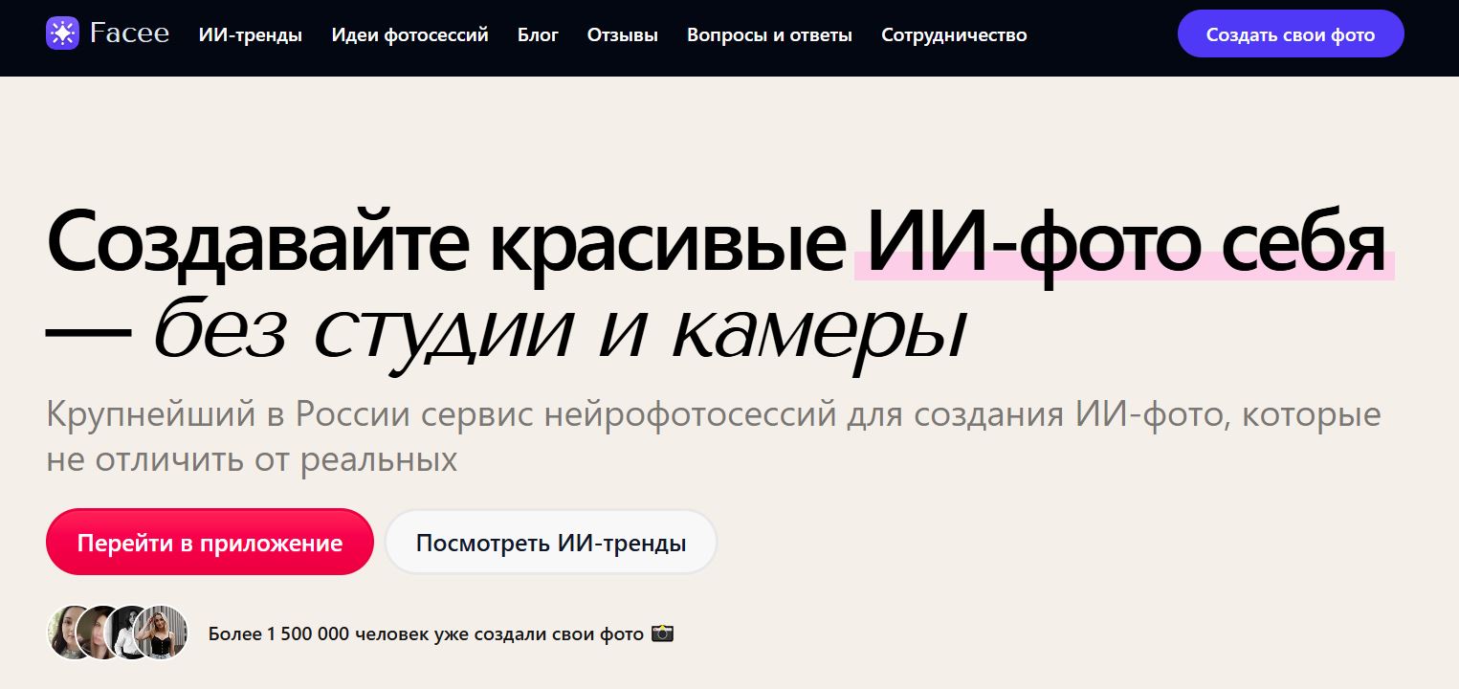The height and width of the screenshot is (689, 1459).
Task: Click the Создать свои фото button
Action: tap(1290, 33)
